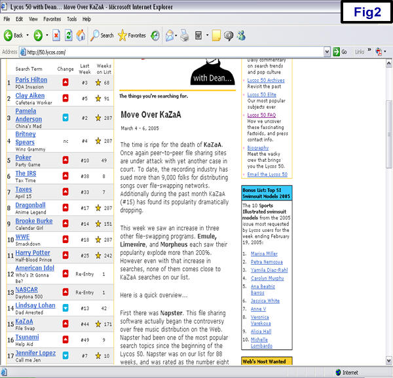Open the Edit menu

point(19,19)
